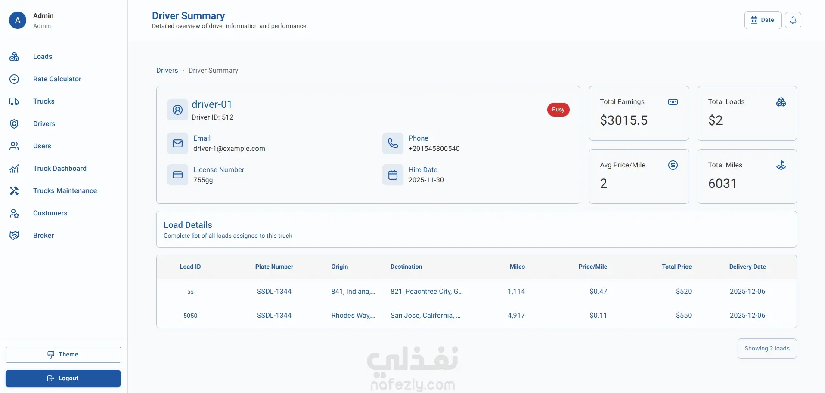Image resolution: width=825 pixels, height=393 pixels.
Task: Click the Busy status badge
Action: [558, 110]
